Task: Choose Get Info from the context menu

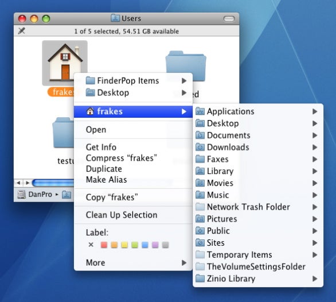Action: click(133, 147)
